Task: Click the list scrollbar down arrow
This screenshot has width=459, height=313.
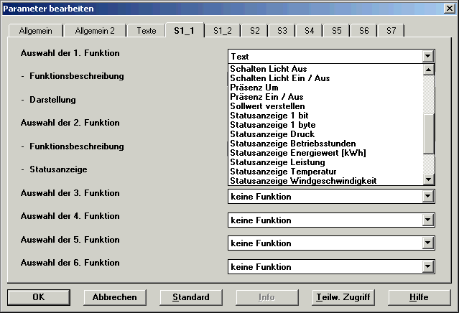Action: pos(428,179)
